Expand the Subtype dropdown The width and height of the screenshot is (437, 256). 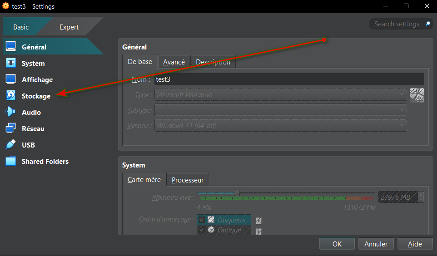tap(280, 110)
